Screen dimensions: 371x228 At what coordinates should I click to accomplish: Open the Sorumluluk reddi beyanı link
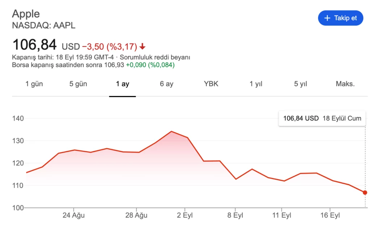[x=155, y=57]
